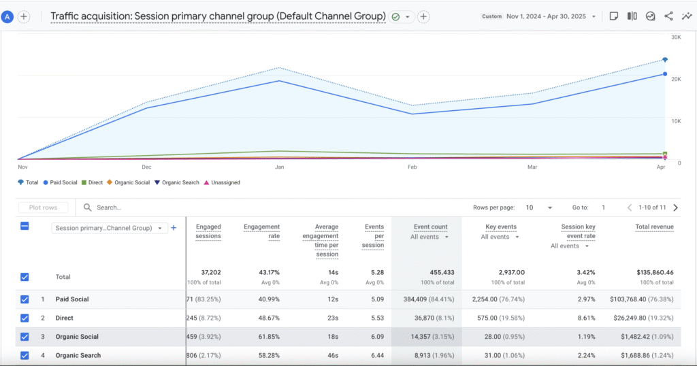Click the plus icon after the report title
697x366 pixels.
coord(423,16)
